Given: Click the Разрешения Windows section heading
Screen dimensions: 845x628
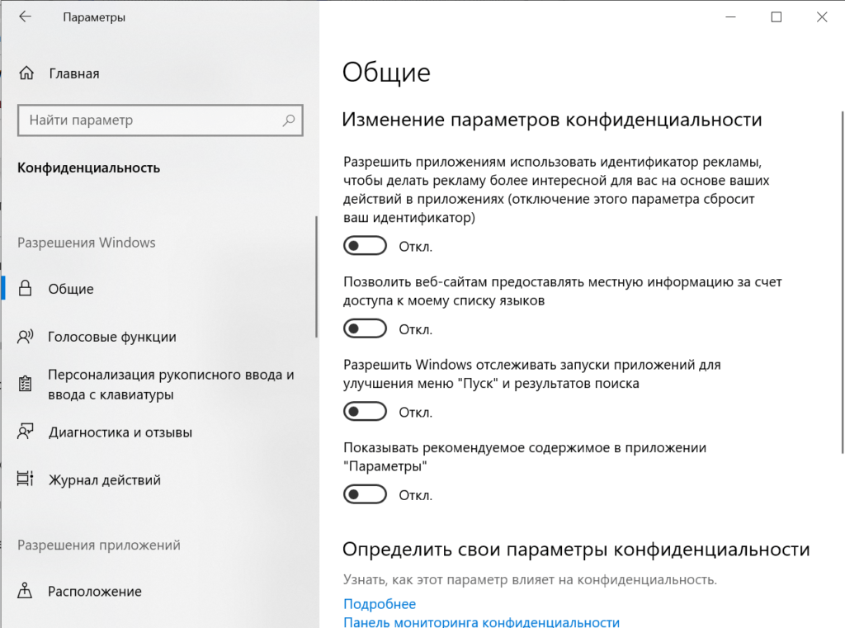Looking at the screenshot, I should pos(86,243).
